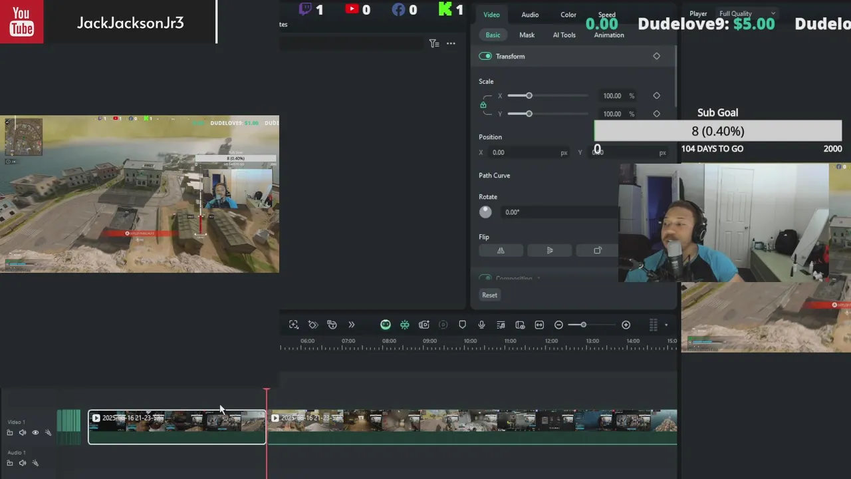Click the Reset button
The image size is (851, 479).
click(x=489, y=295)
